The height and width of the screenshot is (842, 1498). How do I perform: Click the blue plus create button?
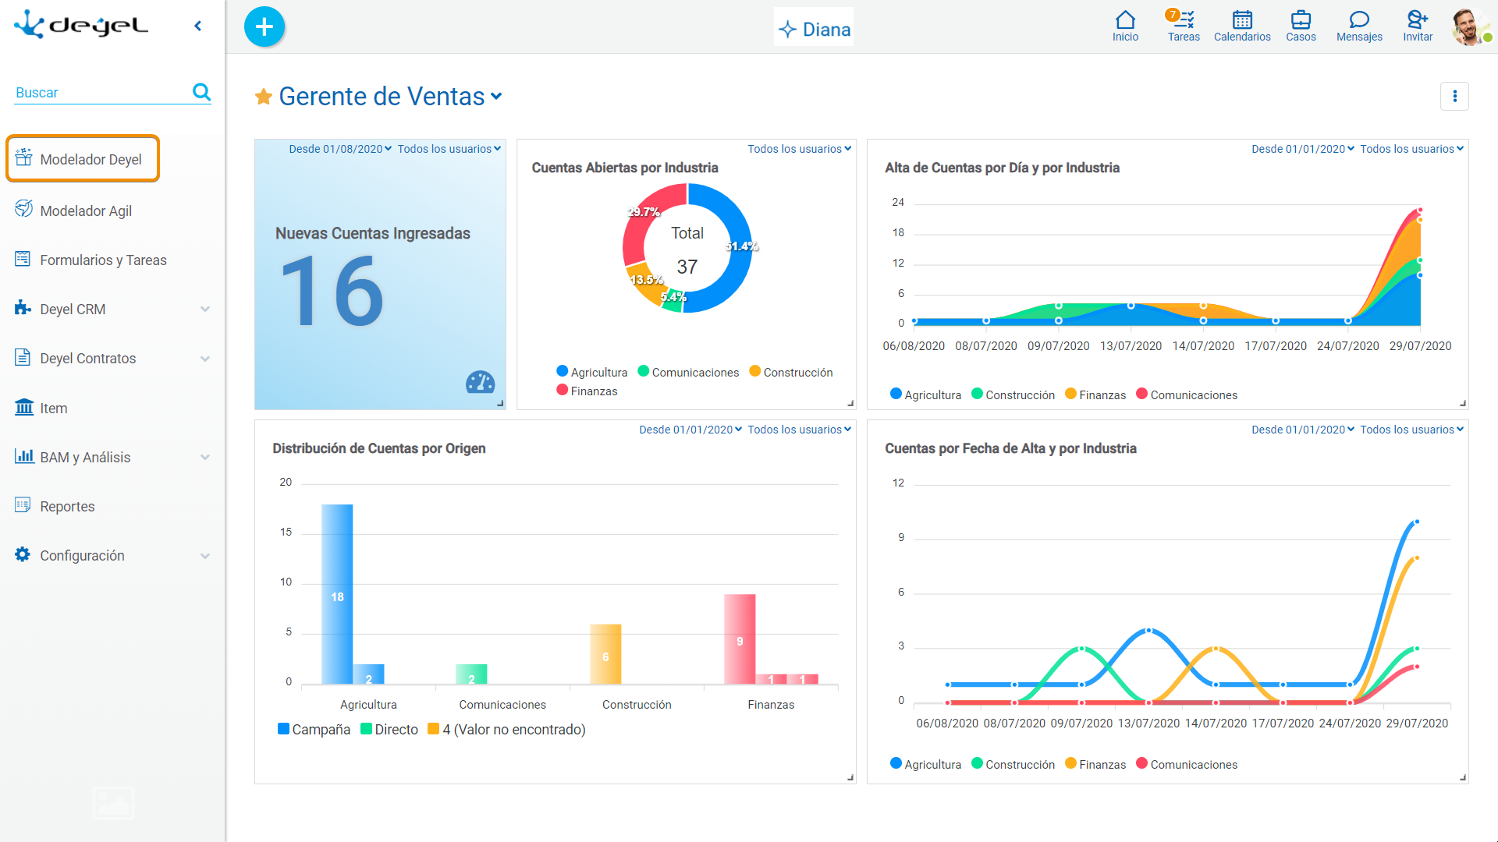264,27
